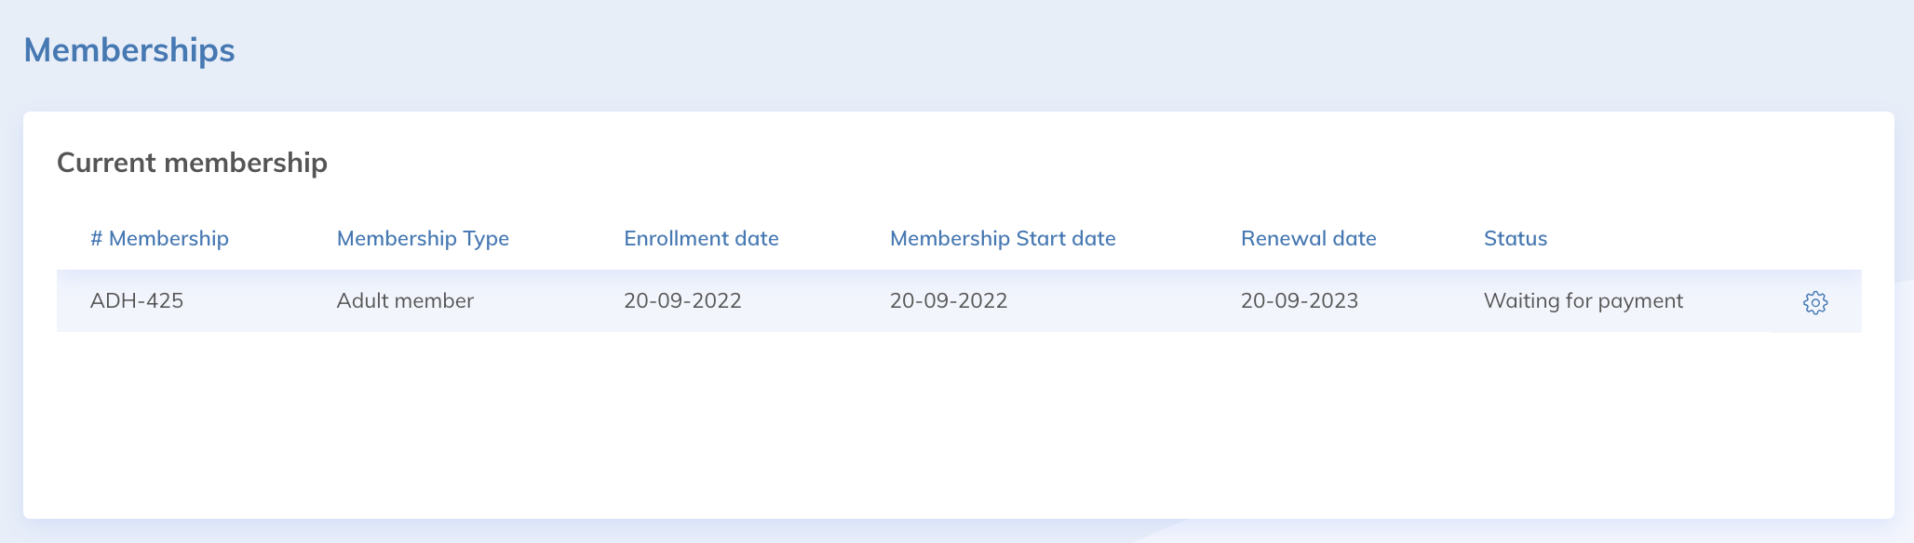The width and height of the screenshot is (1914, 543).
Task: Open settings gear for membership ADH-425
Action: (x=1814, y=302)
